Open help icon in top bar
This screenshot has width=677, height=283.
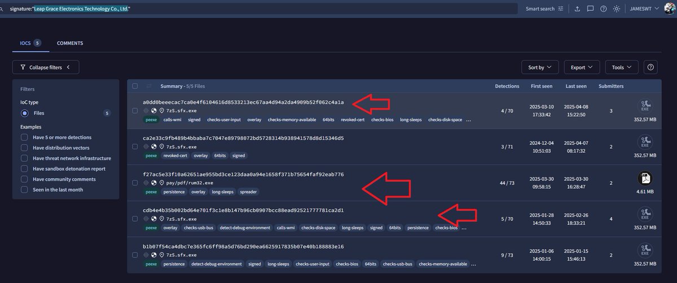[x=604, y=9]
